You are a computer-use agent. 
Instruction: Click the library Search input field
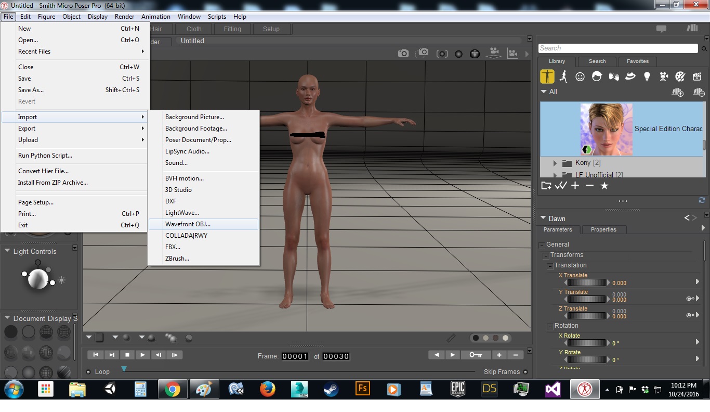click(617, 48)
